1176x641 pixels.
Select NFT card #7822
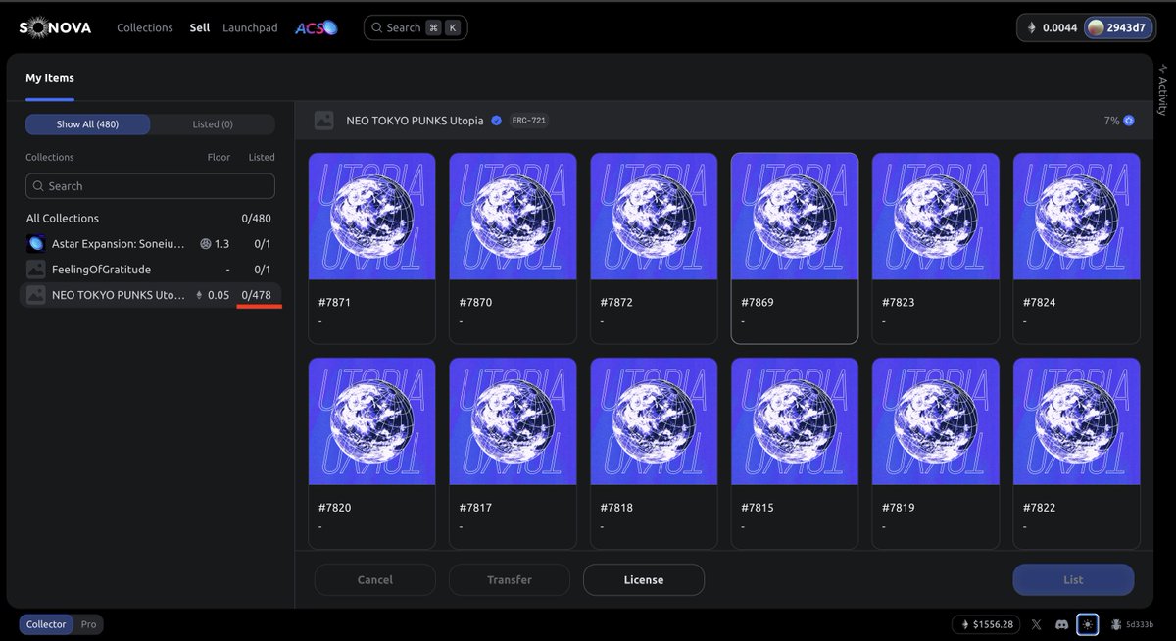point(1077,453)
